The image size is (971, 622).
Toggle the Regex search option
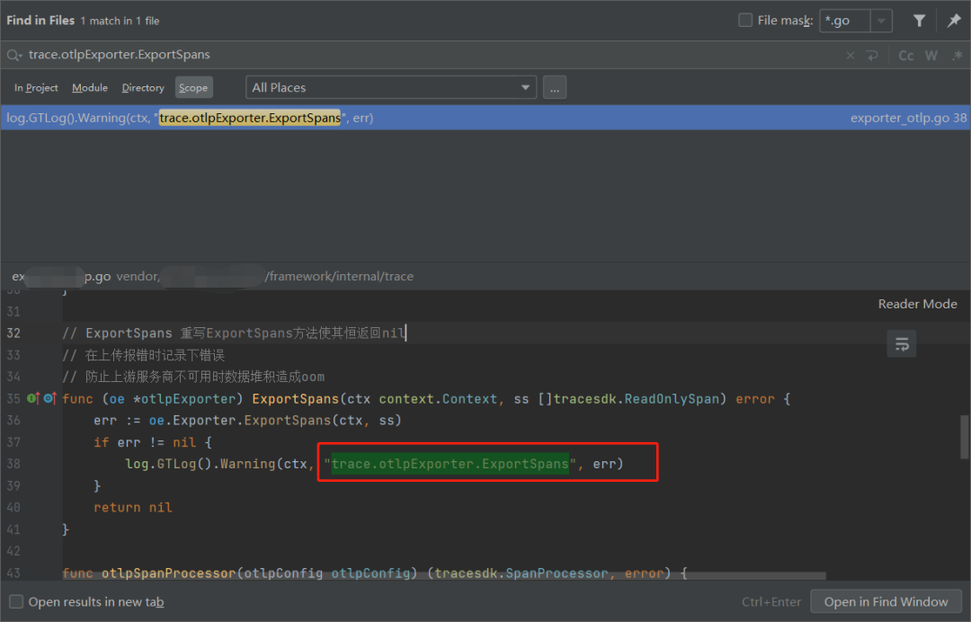[958, 56]
